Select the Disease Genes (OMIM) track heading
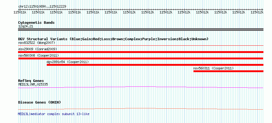Screen dimensions: 272x123 pos(39,102)
